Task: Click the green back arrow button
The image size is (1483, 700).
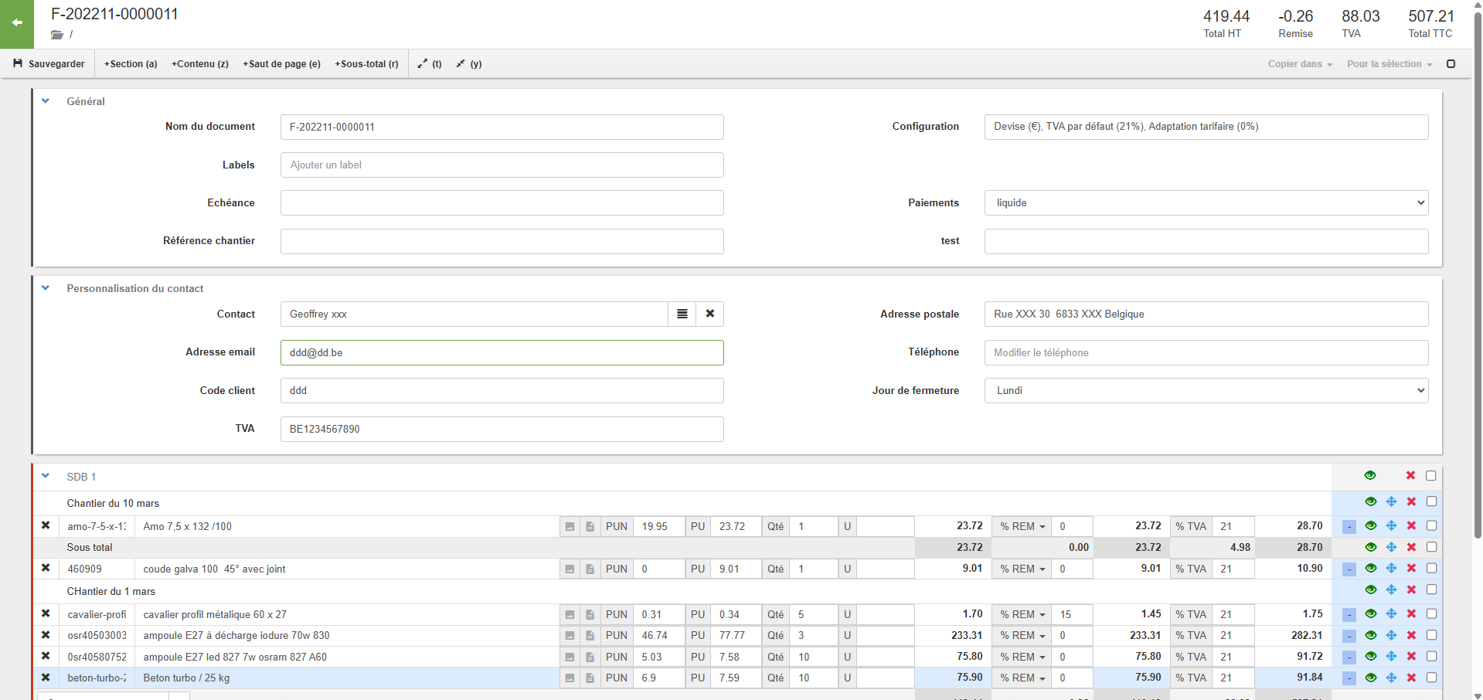Action: (x=17, y=23)
